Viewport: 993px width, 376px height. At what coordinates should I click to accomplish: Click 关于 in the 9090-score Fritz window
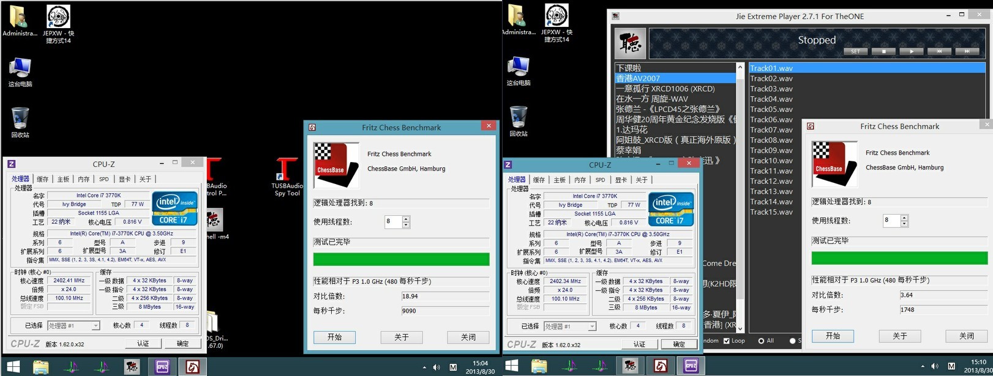pos(401,337)
